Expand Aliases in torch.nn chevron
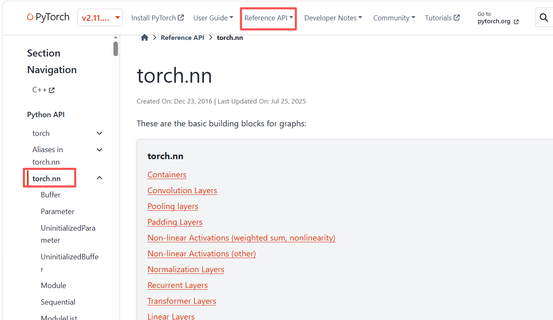Screen dimensions: 553x320 click(99, 150)
